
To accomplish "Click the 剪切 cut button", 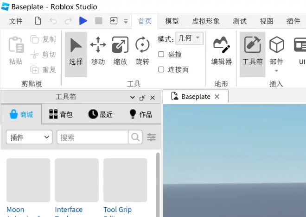I will tap(43, 54).
